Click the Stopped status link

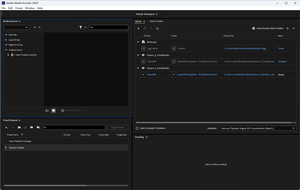pyautogui.click(x=282, y=61)
